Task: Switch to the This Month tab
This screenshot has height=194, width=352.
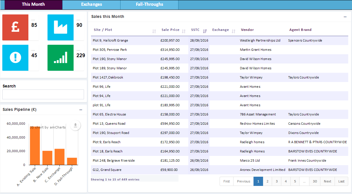Action: pyautogui.click(x=33, y=5)
